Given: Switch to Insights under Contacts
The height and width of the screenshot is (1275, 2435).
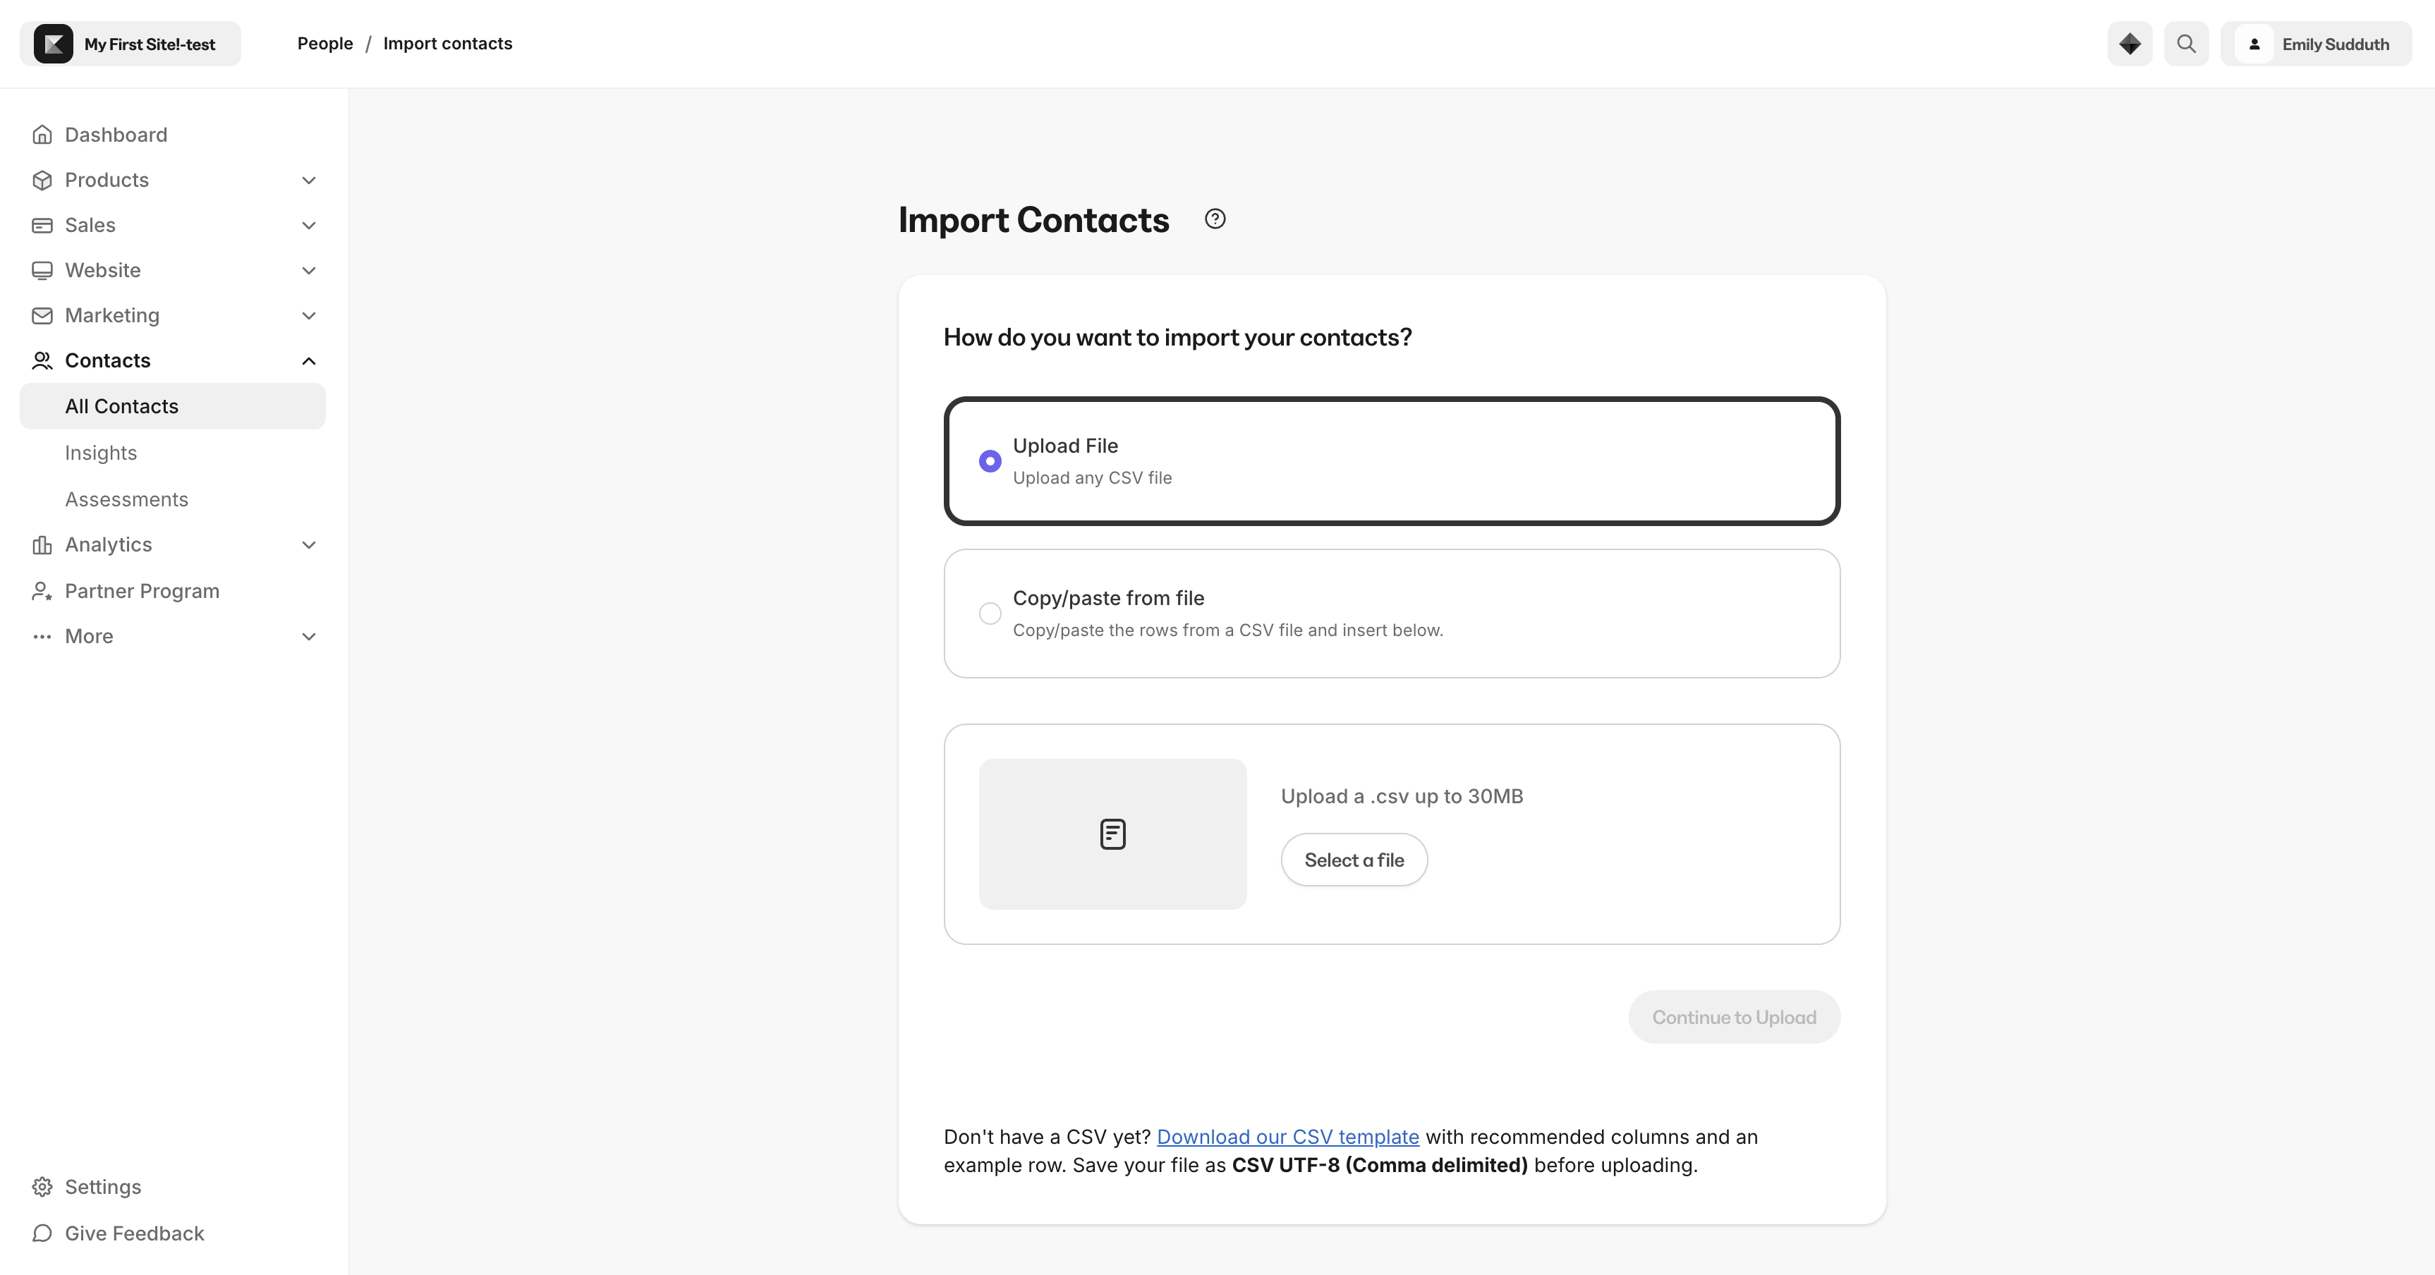Looking at the screenshot, I should click(100, 453).
